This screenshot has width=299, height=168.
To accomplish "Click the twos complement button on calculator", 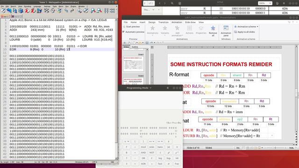I will (x=160, y=147).
